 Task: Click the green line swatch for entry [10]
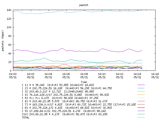point(141,114)
